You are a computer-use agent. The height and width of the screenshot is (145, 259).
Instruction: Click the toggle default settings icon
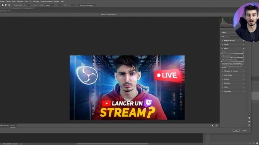click(x=217, y=125)
